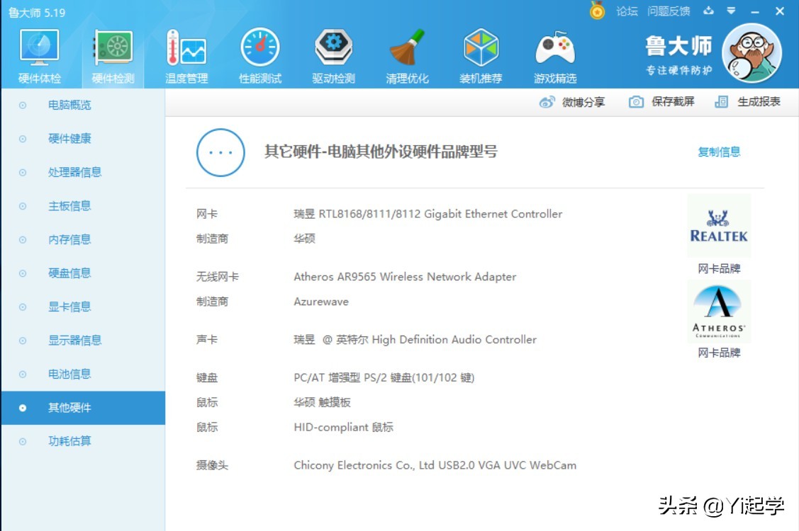
Task: Open 游戏精选 game selection
Action: (x=555, y=53)
